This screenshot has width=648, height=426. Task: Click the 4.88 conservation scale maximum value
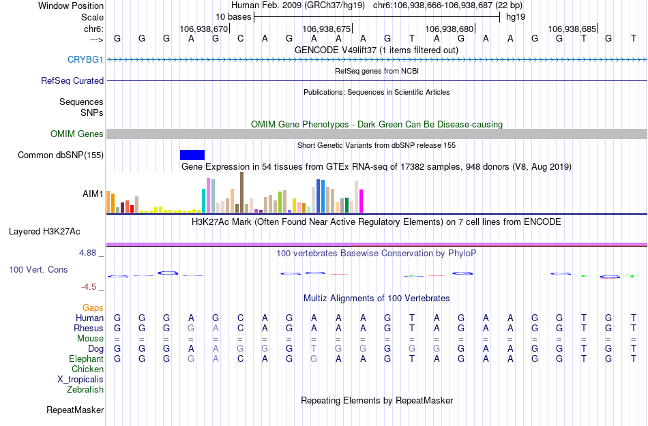pyautogui.click(x=87, y=253)
